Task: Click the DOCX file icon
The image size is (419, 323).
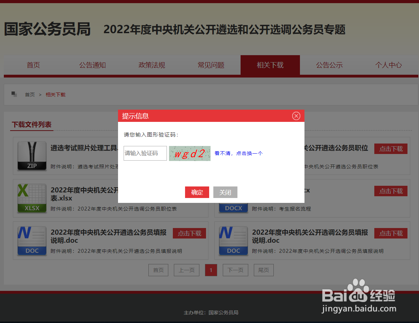Action: click(234, 208)
